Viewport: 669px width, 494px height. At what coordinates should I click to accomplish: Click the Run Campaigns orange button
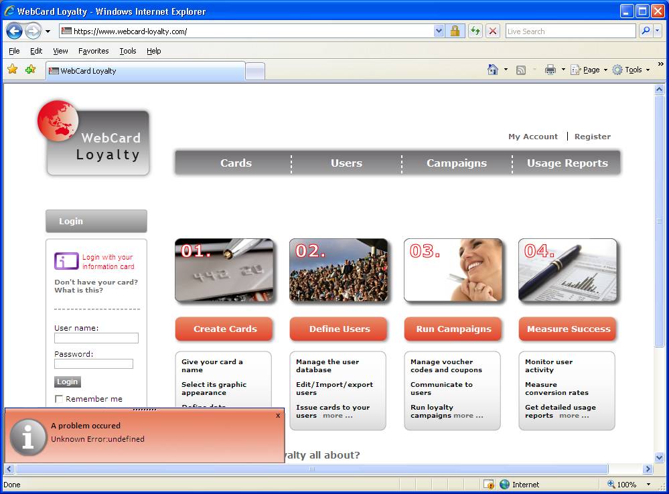453,329
